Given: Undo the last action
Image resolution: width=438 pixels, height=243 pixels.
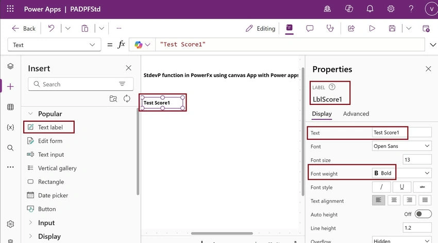Looking at the screenshot, I should pos(51,28).
